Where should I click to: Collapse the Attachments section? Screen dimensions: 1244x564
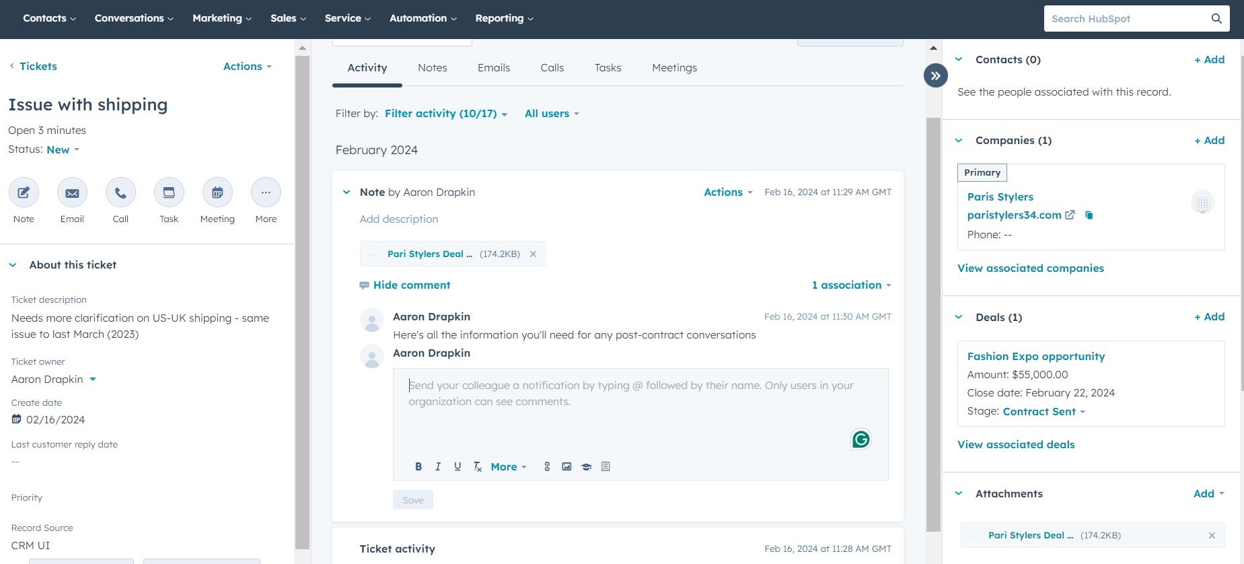[959, 493]
